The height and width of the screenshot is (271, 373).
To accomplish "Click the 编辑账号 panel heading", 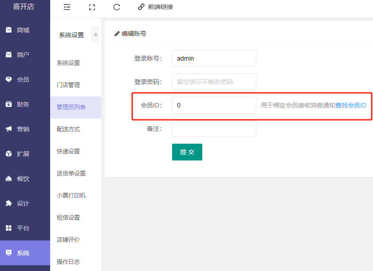I will tap(134, 34).
